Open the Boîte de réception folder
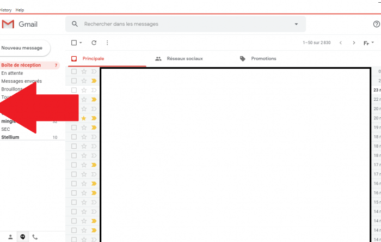The height and width of the screenshot is (242, 381). pyautogui.click(x=29, y=65)
